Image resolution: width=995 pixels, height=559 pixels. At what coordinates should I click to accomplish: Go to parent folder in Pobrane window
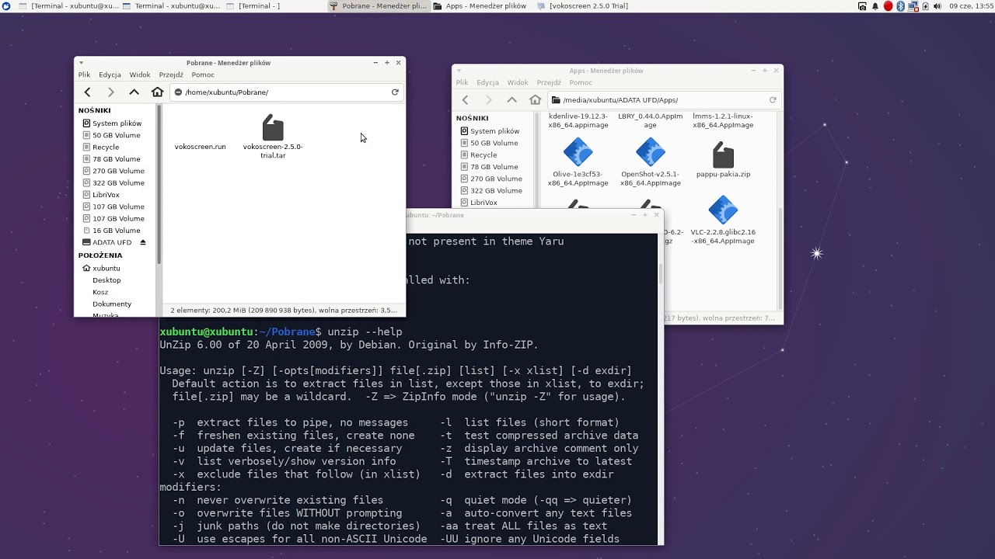coord(134,92)
